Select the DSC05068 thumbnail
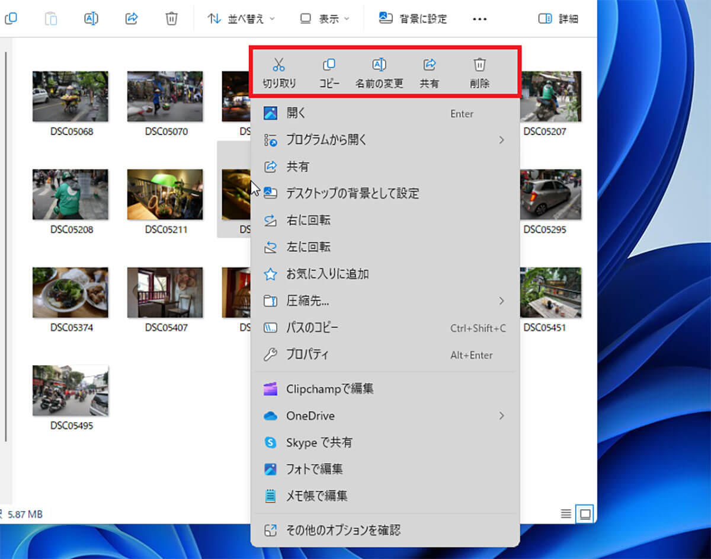 point(71,96)
